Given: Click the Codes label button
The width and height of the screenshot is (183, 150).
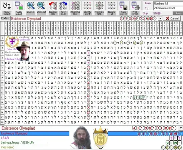Looking at the screenshot, I should pyautogui.click(x=5, y=18).
